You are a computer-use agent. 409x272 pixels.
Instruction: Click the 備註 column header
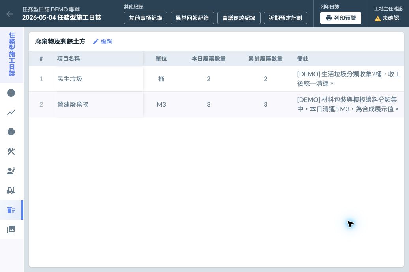[x=302, y=59]
